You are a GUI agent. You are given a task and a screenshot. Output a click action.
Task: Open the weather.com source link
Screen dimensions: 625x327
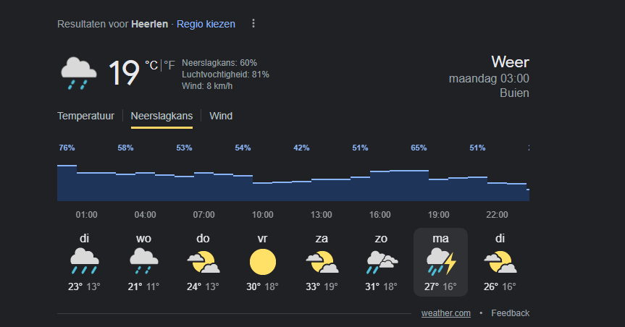pyautogui.click(x=446, y=313)
